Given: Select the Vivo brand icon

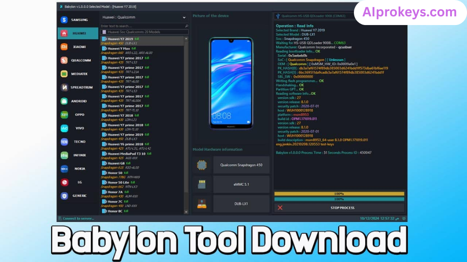Looking at the screenshot, I should [64, 128].
